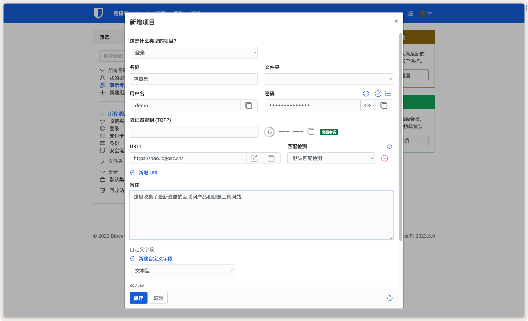Open the match detection help icon

pyautogui.click(x=389, y=146)
